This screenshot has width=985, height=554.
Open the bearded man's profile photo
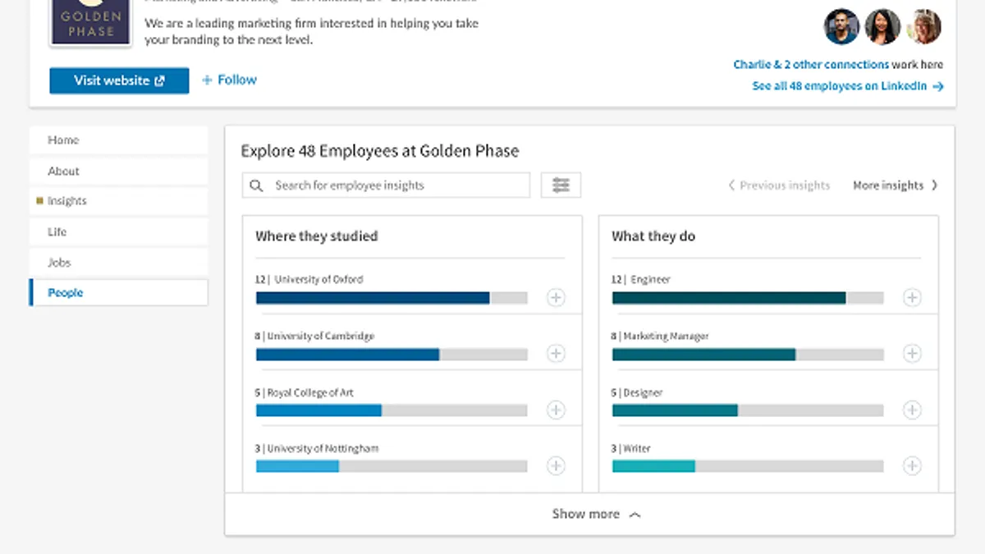[x=841, y=27]
